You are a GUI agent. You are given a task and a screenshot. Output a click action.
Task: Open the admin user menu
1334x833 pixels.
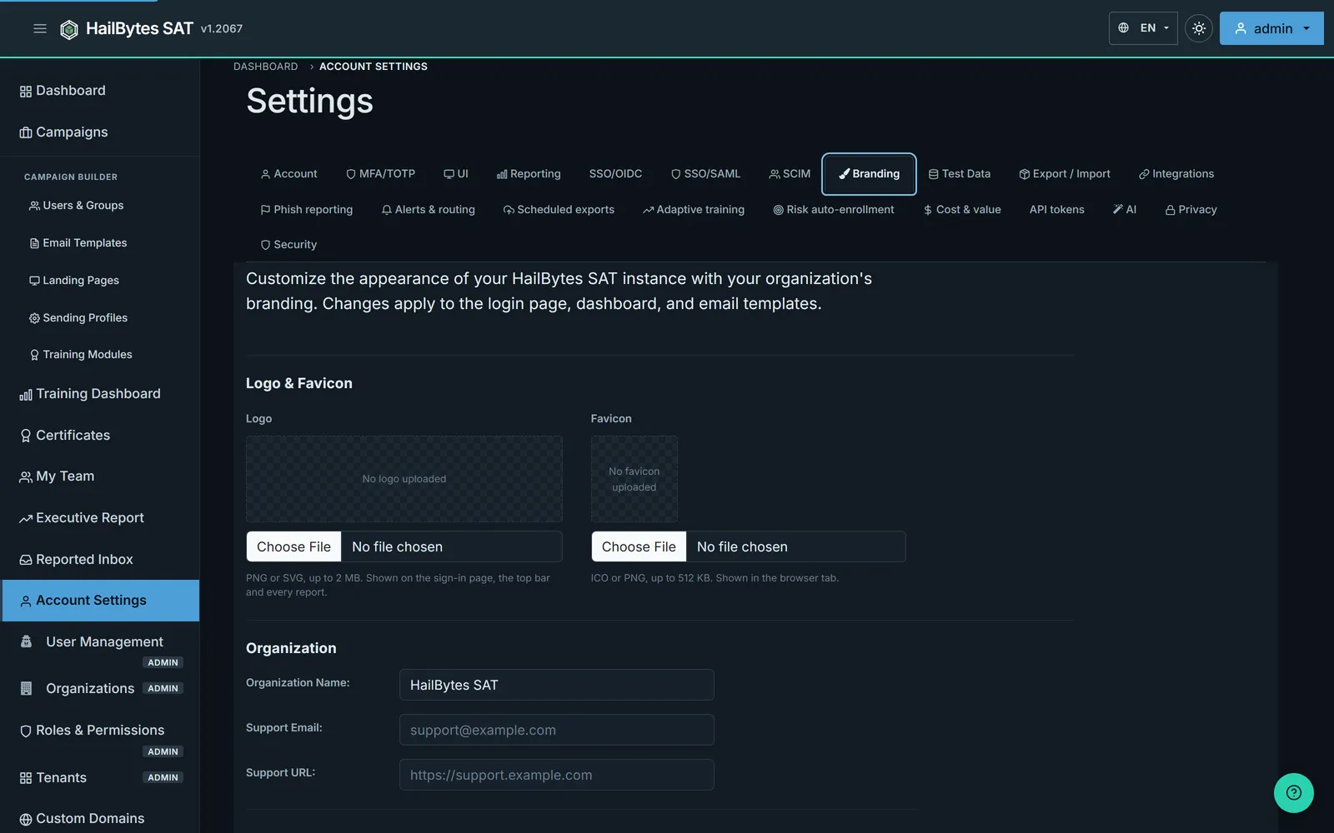(1271, 28)
